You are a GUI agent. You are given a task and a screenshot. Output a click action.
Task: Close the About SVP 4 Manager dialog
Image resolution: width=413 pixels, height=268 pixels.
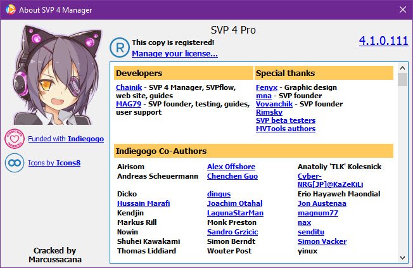click(403, 10)
